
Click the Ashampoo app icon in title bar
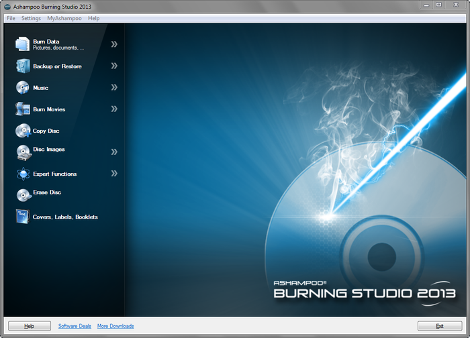7,7
